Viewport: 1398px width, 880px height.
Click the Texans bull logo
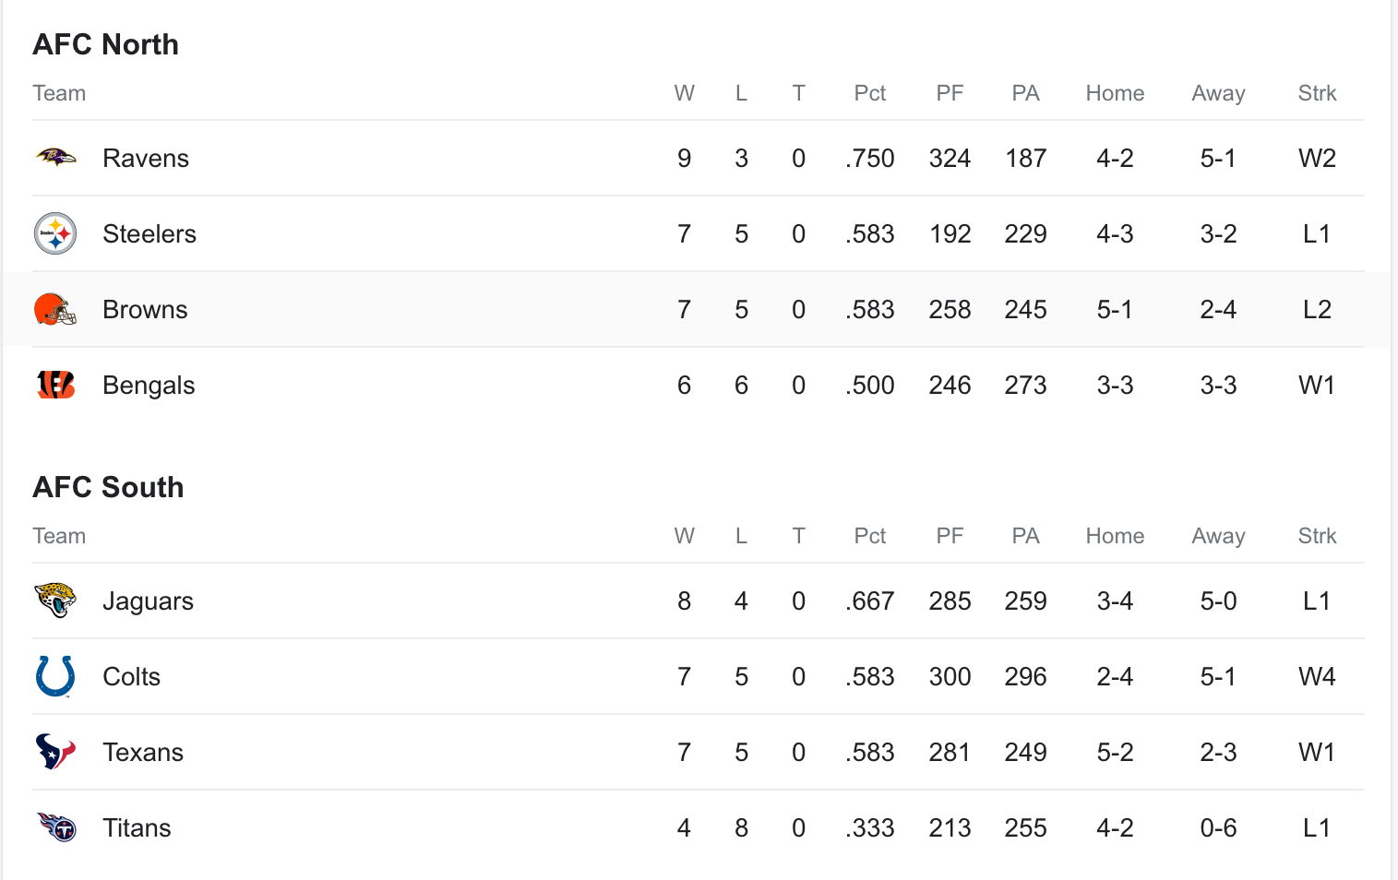tap(55, 752)
